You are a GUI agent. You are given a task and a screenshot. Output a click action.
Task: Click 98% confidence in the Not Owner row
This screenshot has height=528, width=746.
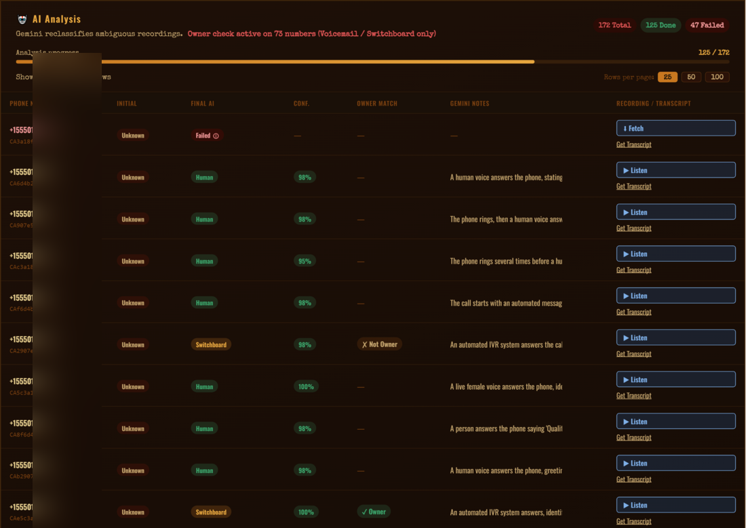point(305,345)
